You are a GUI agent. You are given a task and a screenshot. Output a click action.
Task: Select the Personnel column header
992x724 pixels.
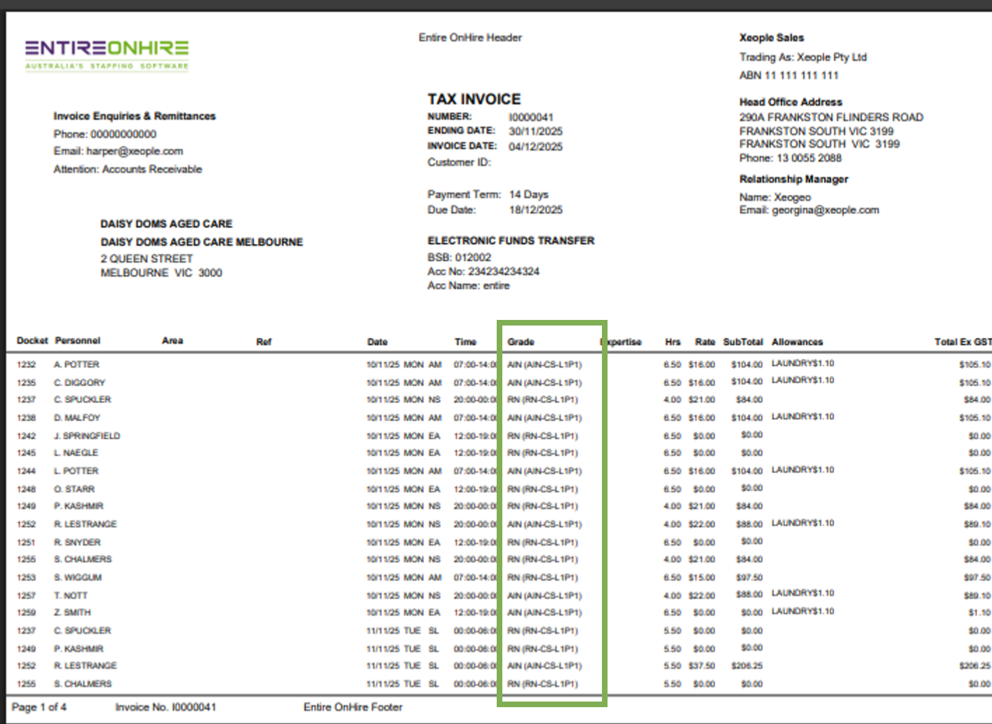pos(78,340)
